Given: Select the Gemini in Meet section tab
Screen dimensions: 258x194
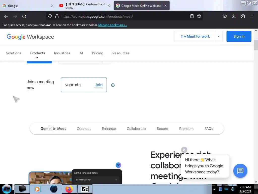Looking at the screenshot, I should 53,129.
